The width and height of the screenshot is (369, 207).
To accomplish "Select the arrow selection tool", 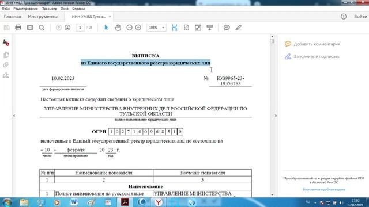I will pyautogui.click(x=106, y=28).
